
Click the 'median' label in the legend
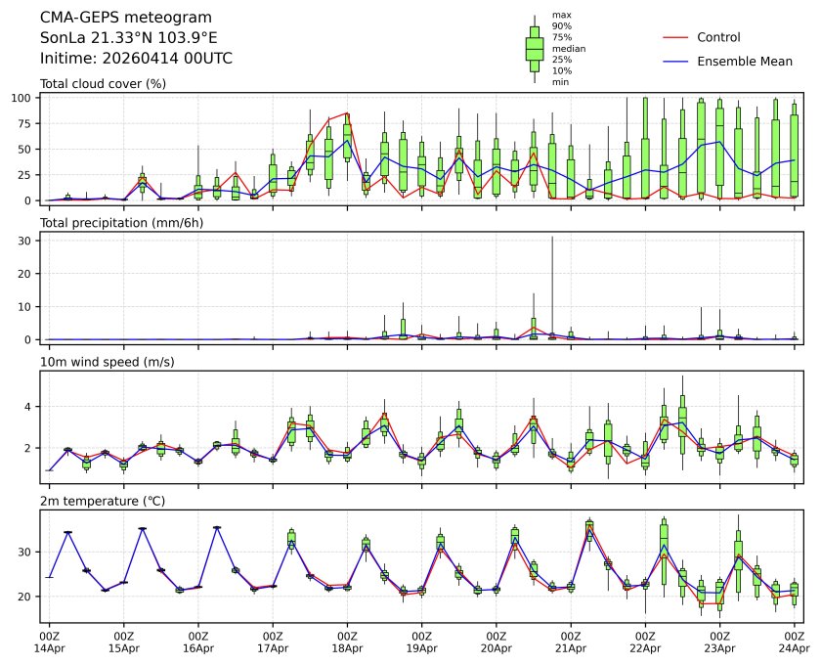(563, 48)
